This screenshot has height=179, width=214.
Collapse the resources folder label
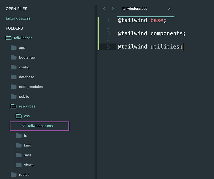pyautogui.click(x=27, y=106)
